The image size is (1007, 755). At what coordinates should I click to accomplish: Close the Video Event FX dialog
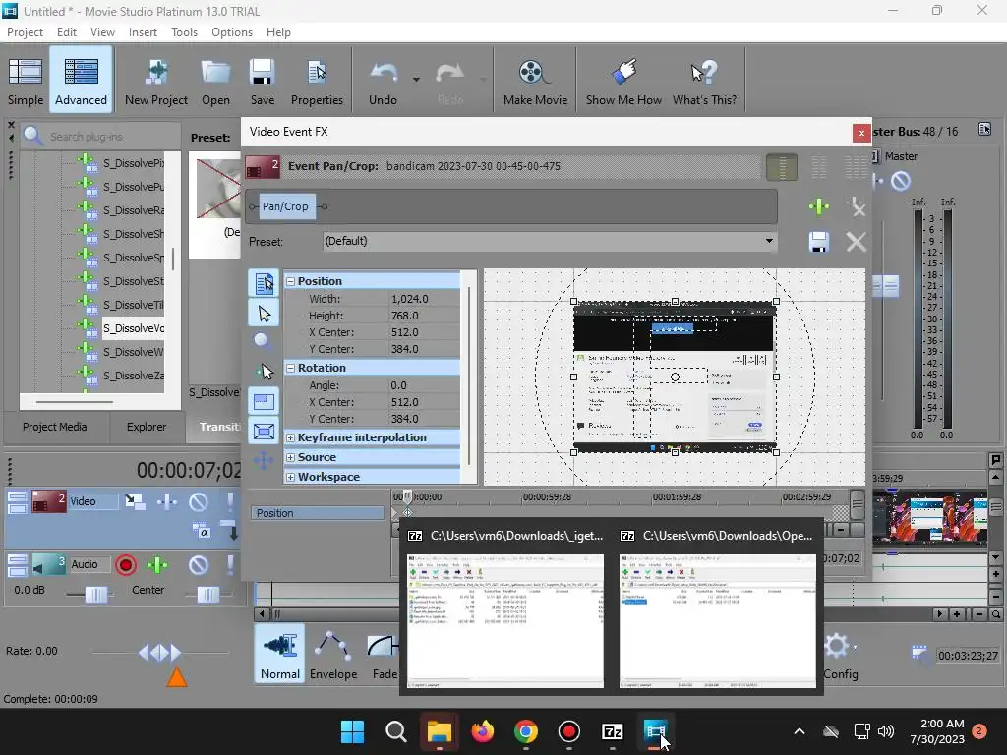point(861,133)
